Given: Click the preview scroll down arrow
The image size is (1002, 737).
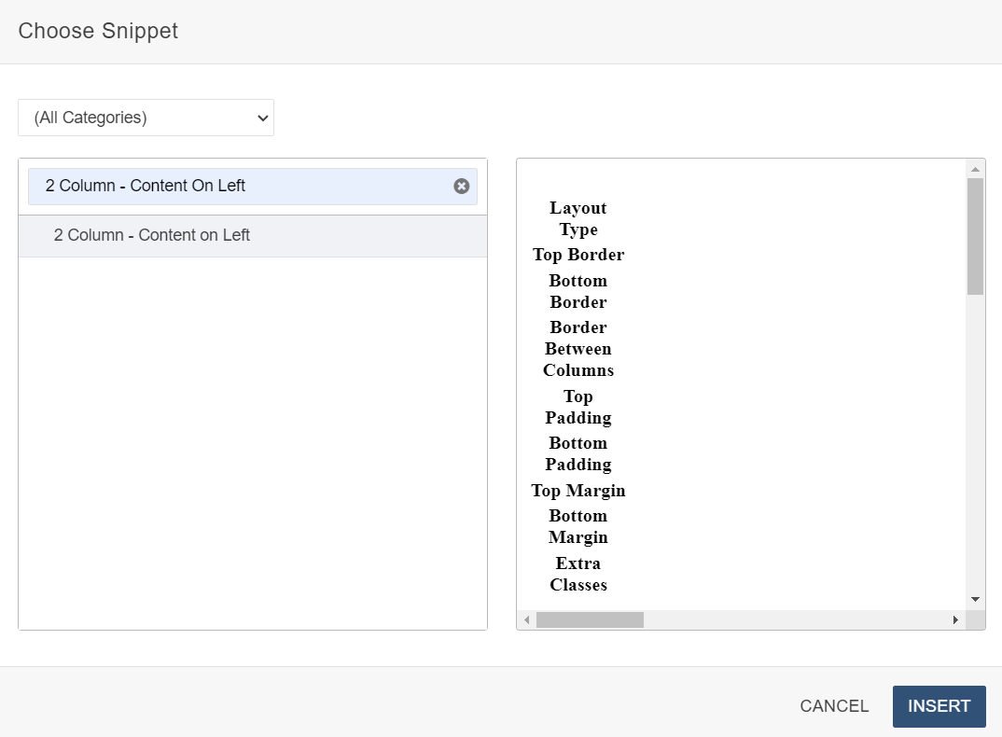Looking at the screenshot, I should (x=975, y=599).
